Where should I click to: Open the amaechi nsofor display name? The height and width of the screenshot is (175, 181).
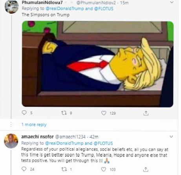point(37,137)
